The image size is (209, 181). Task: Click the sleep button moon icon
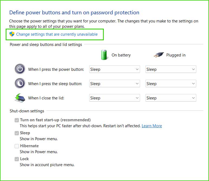tap(20, 83)
